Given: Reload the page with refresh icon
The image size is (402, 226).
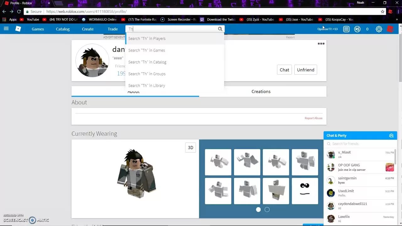Looking at the screenshot, I should (x=19, y=12).
